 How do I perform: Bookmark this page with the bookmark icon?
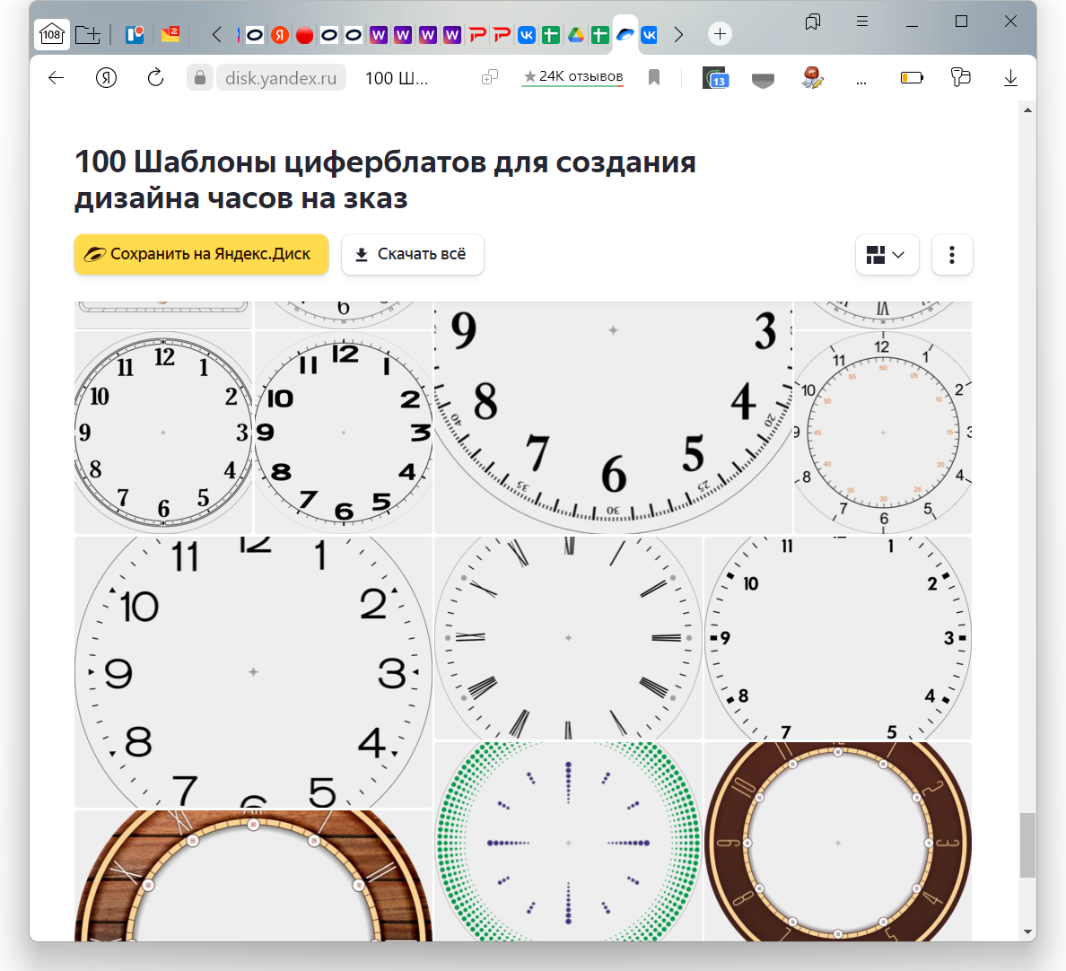pos(654,78)
